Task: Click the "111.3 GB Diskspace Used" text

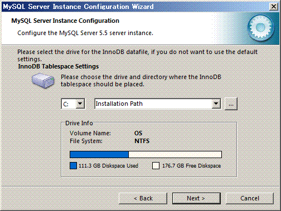Action: coord(108,166)
